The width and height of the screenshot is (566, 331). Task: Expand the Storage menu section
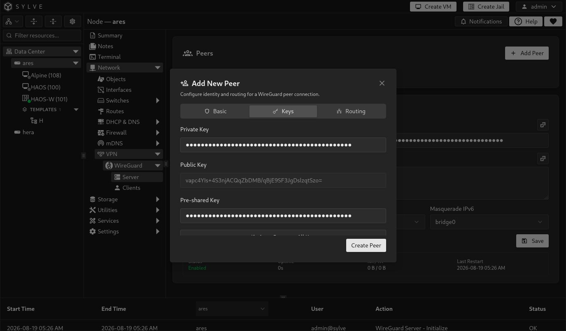[x=158, y=199]
